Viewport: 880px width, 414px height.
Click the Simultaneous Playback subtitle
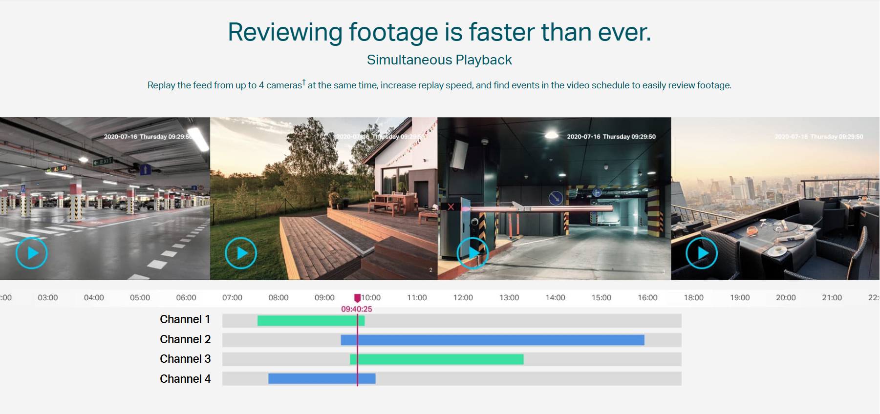point(439,60)
